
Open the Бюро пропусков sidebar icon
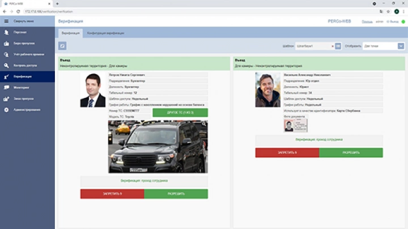click(6, 43)
